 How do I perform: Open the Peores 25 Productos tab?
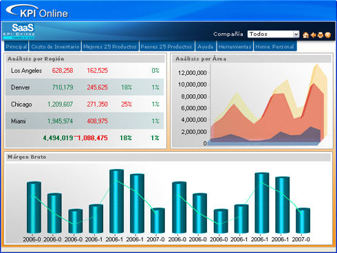point(166,47)
